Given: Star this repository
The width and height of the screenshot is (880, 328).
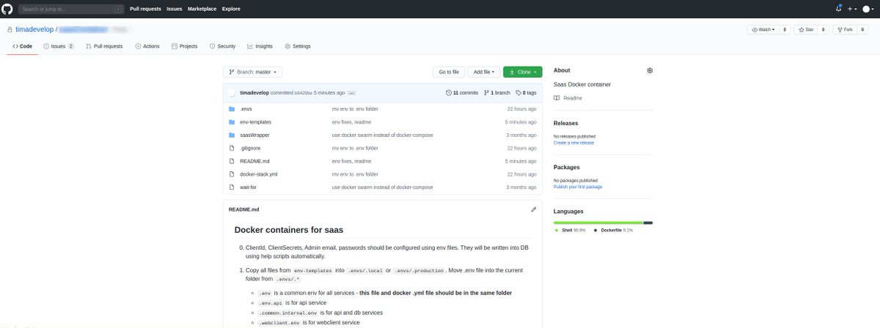Looking at the screenshot, I should (807, 29).
